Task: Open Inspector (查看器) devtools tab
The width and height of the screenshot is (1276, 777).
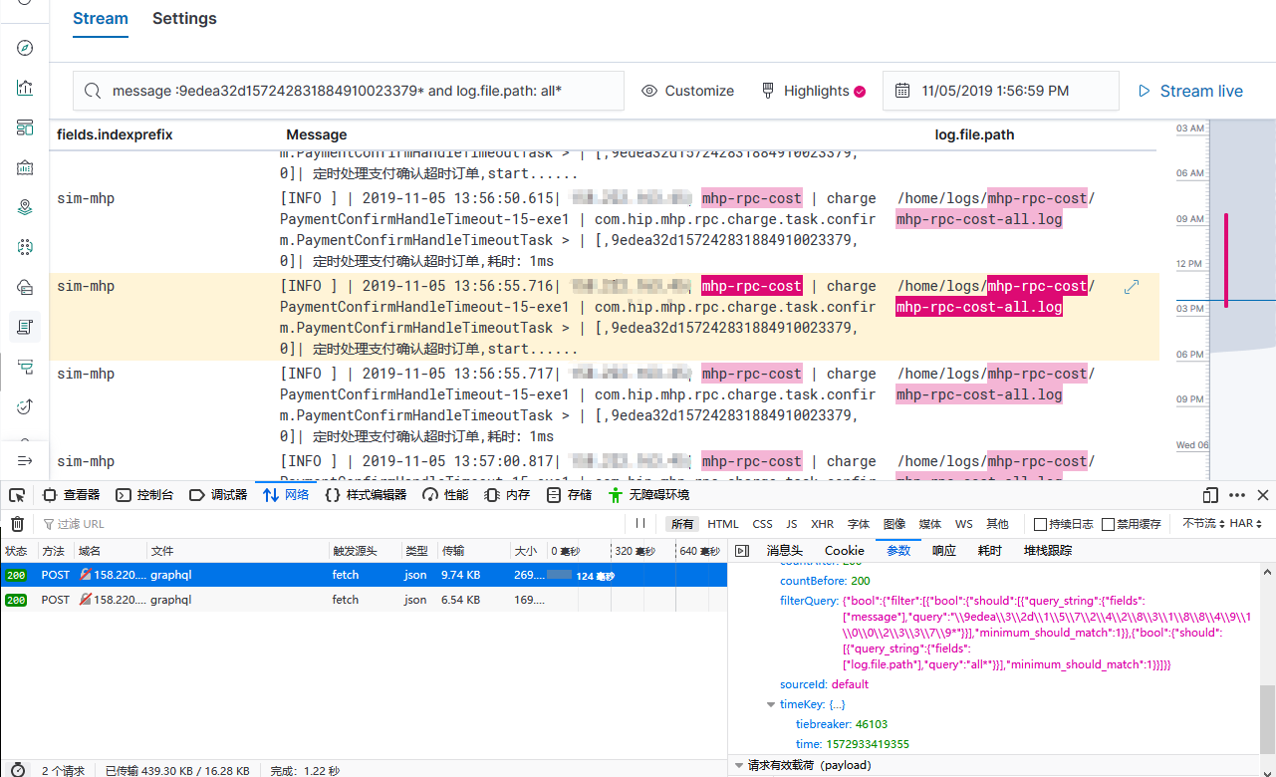Action: [x=71, y=495]
